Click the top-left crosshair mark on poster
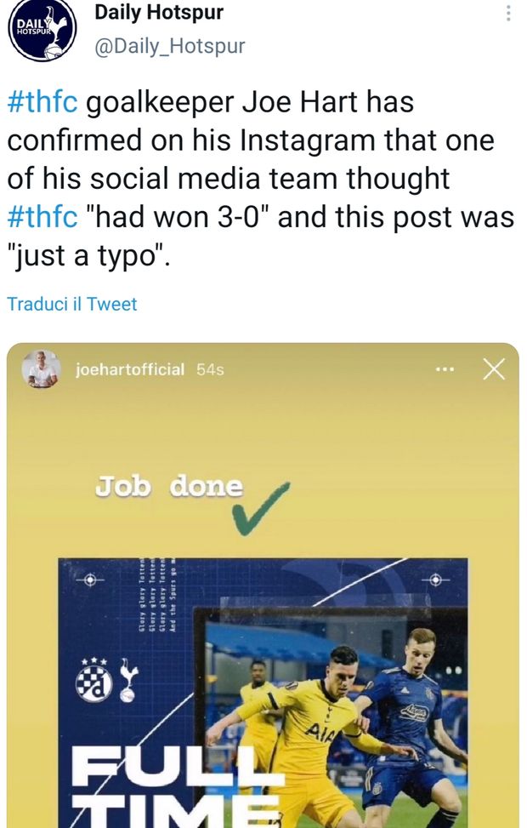 coord(87,580)
